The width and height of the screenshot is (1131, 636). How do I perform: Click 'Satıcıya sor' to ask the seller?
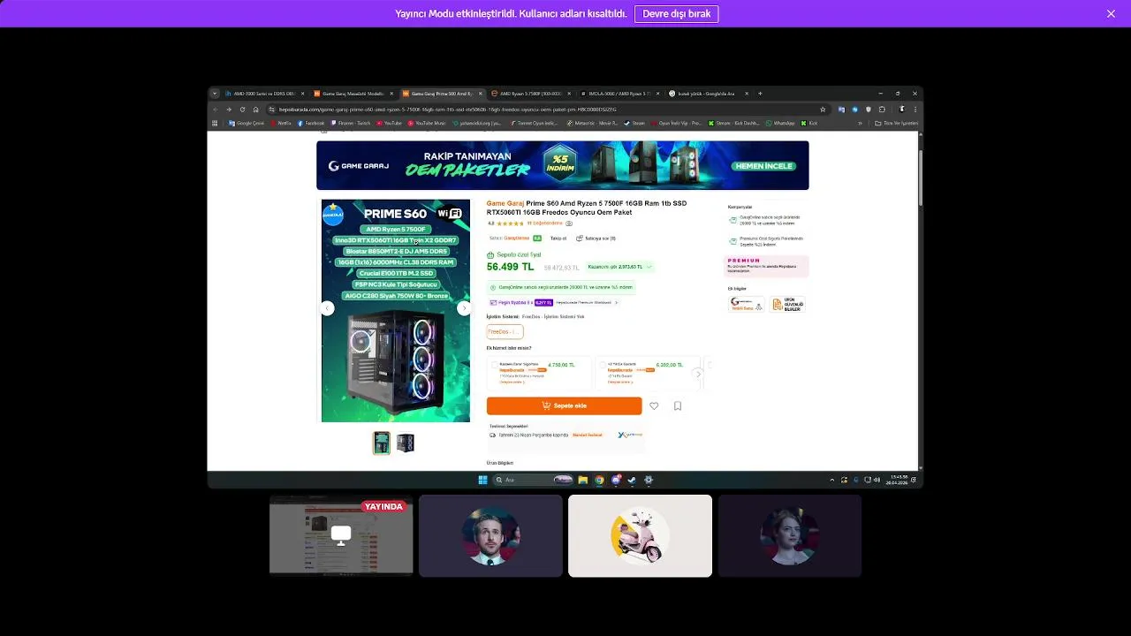coord(596,238)
